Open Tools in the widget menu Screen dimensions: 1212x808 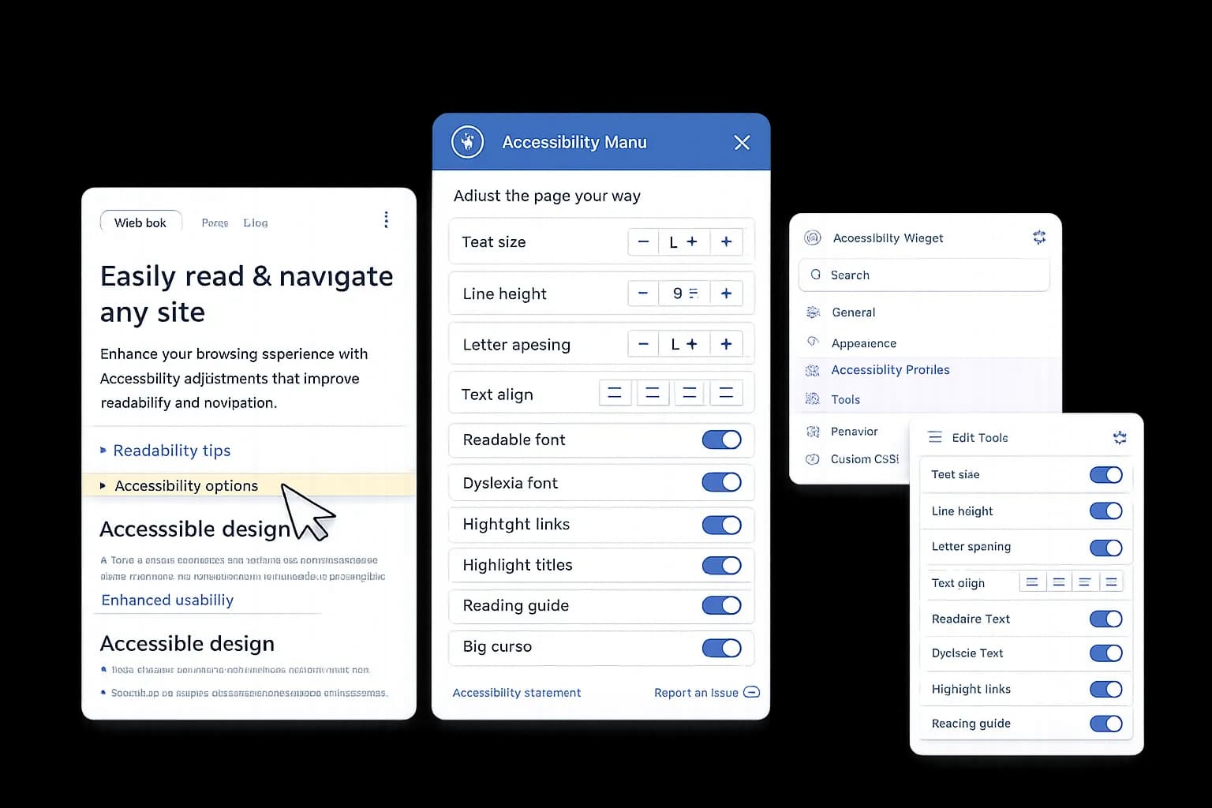click(845, 399)
